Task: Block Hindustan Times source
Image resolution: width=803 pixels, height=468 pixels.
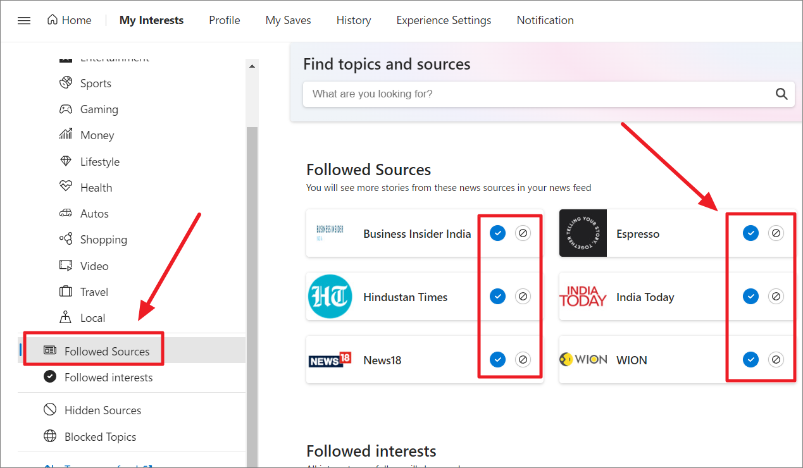Action: point(523,296)
